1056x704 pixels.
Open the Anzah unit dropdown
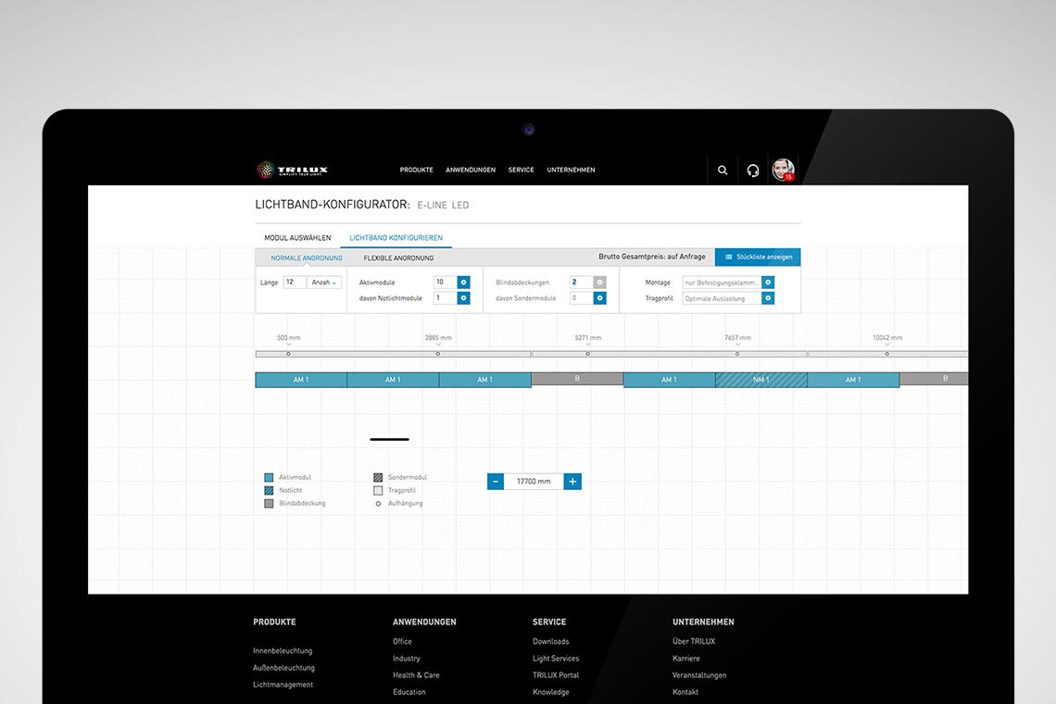click(x=324, y=283)
